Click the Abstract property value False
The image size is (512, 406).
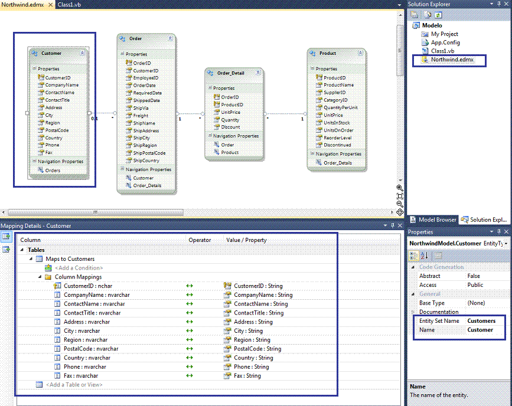pyautogui.click(x=485, y=276)
